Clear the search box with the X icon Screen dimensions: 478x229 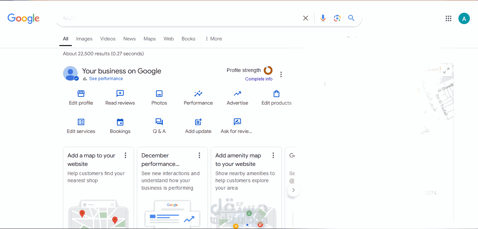click(306, 18)
